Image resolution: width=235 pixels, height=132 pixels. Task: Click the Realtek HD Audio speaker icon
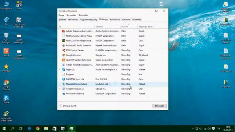coord(64,45)
